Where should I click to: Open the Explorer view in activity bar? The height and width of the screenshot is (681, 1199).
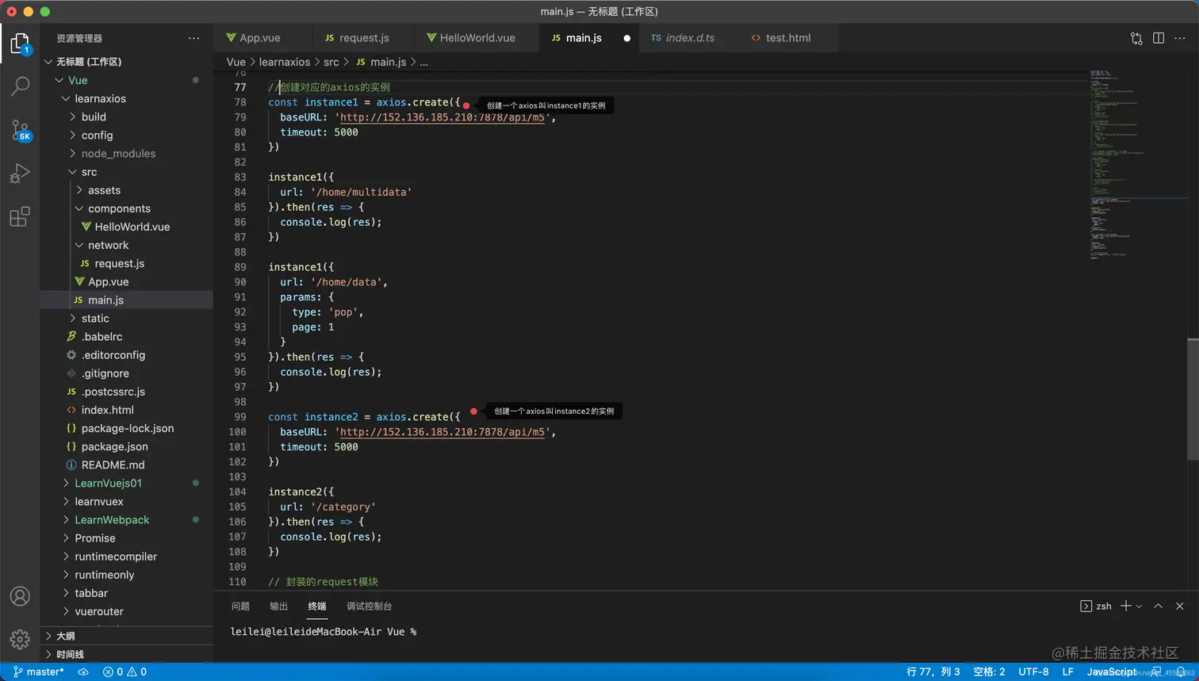[x=20, y=43]
